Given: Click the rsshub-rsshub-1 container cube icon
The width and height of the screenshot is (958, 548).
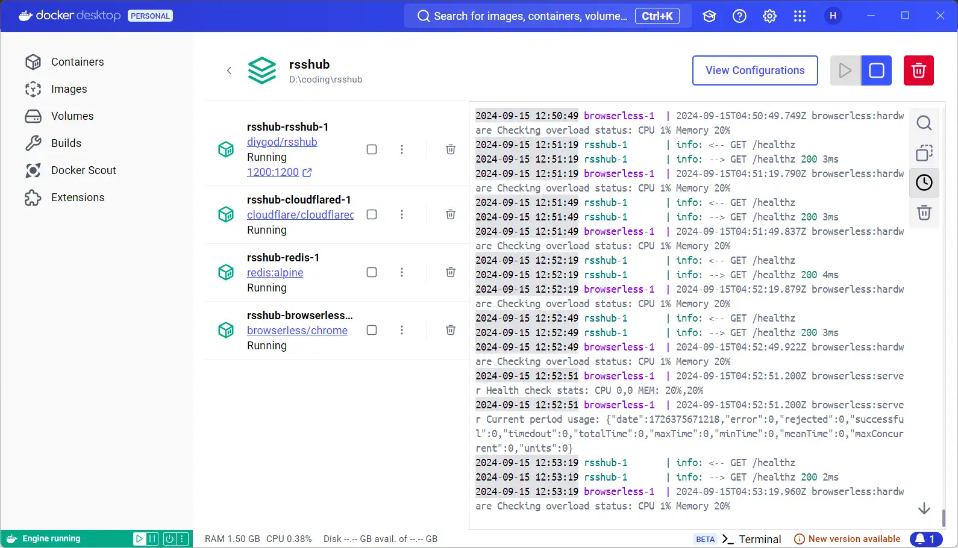Looking at the screenshot, I should (226, 149).
